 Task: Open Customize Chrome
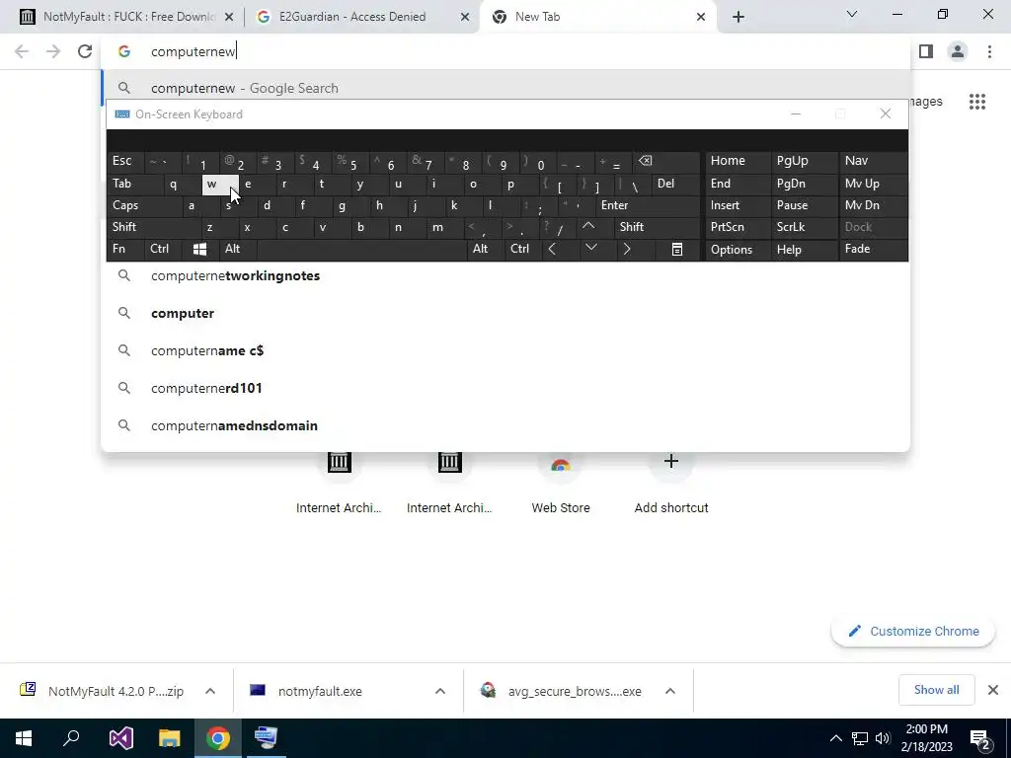coord(913,631)
